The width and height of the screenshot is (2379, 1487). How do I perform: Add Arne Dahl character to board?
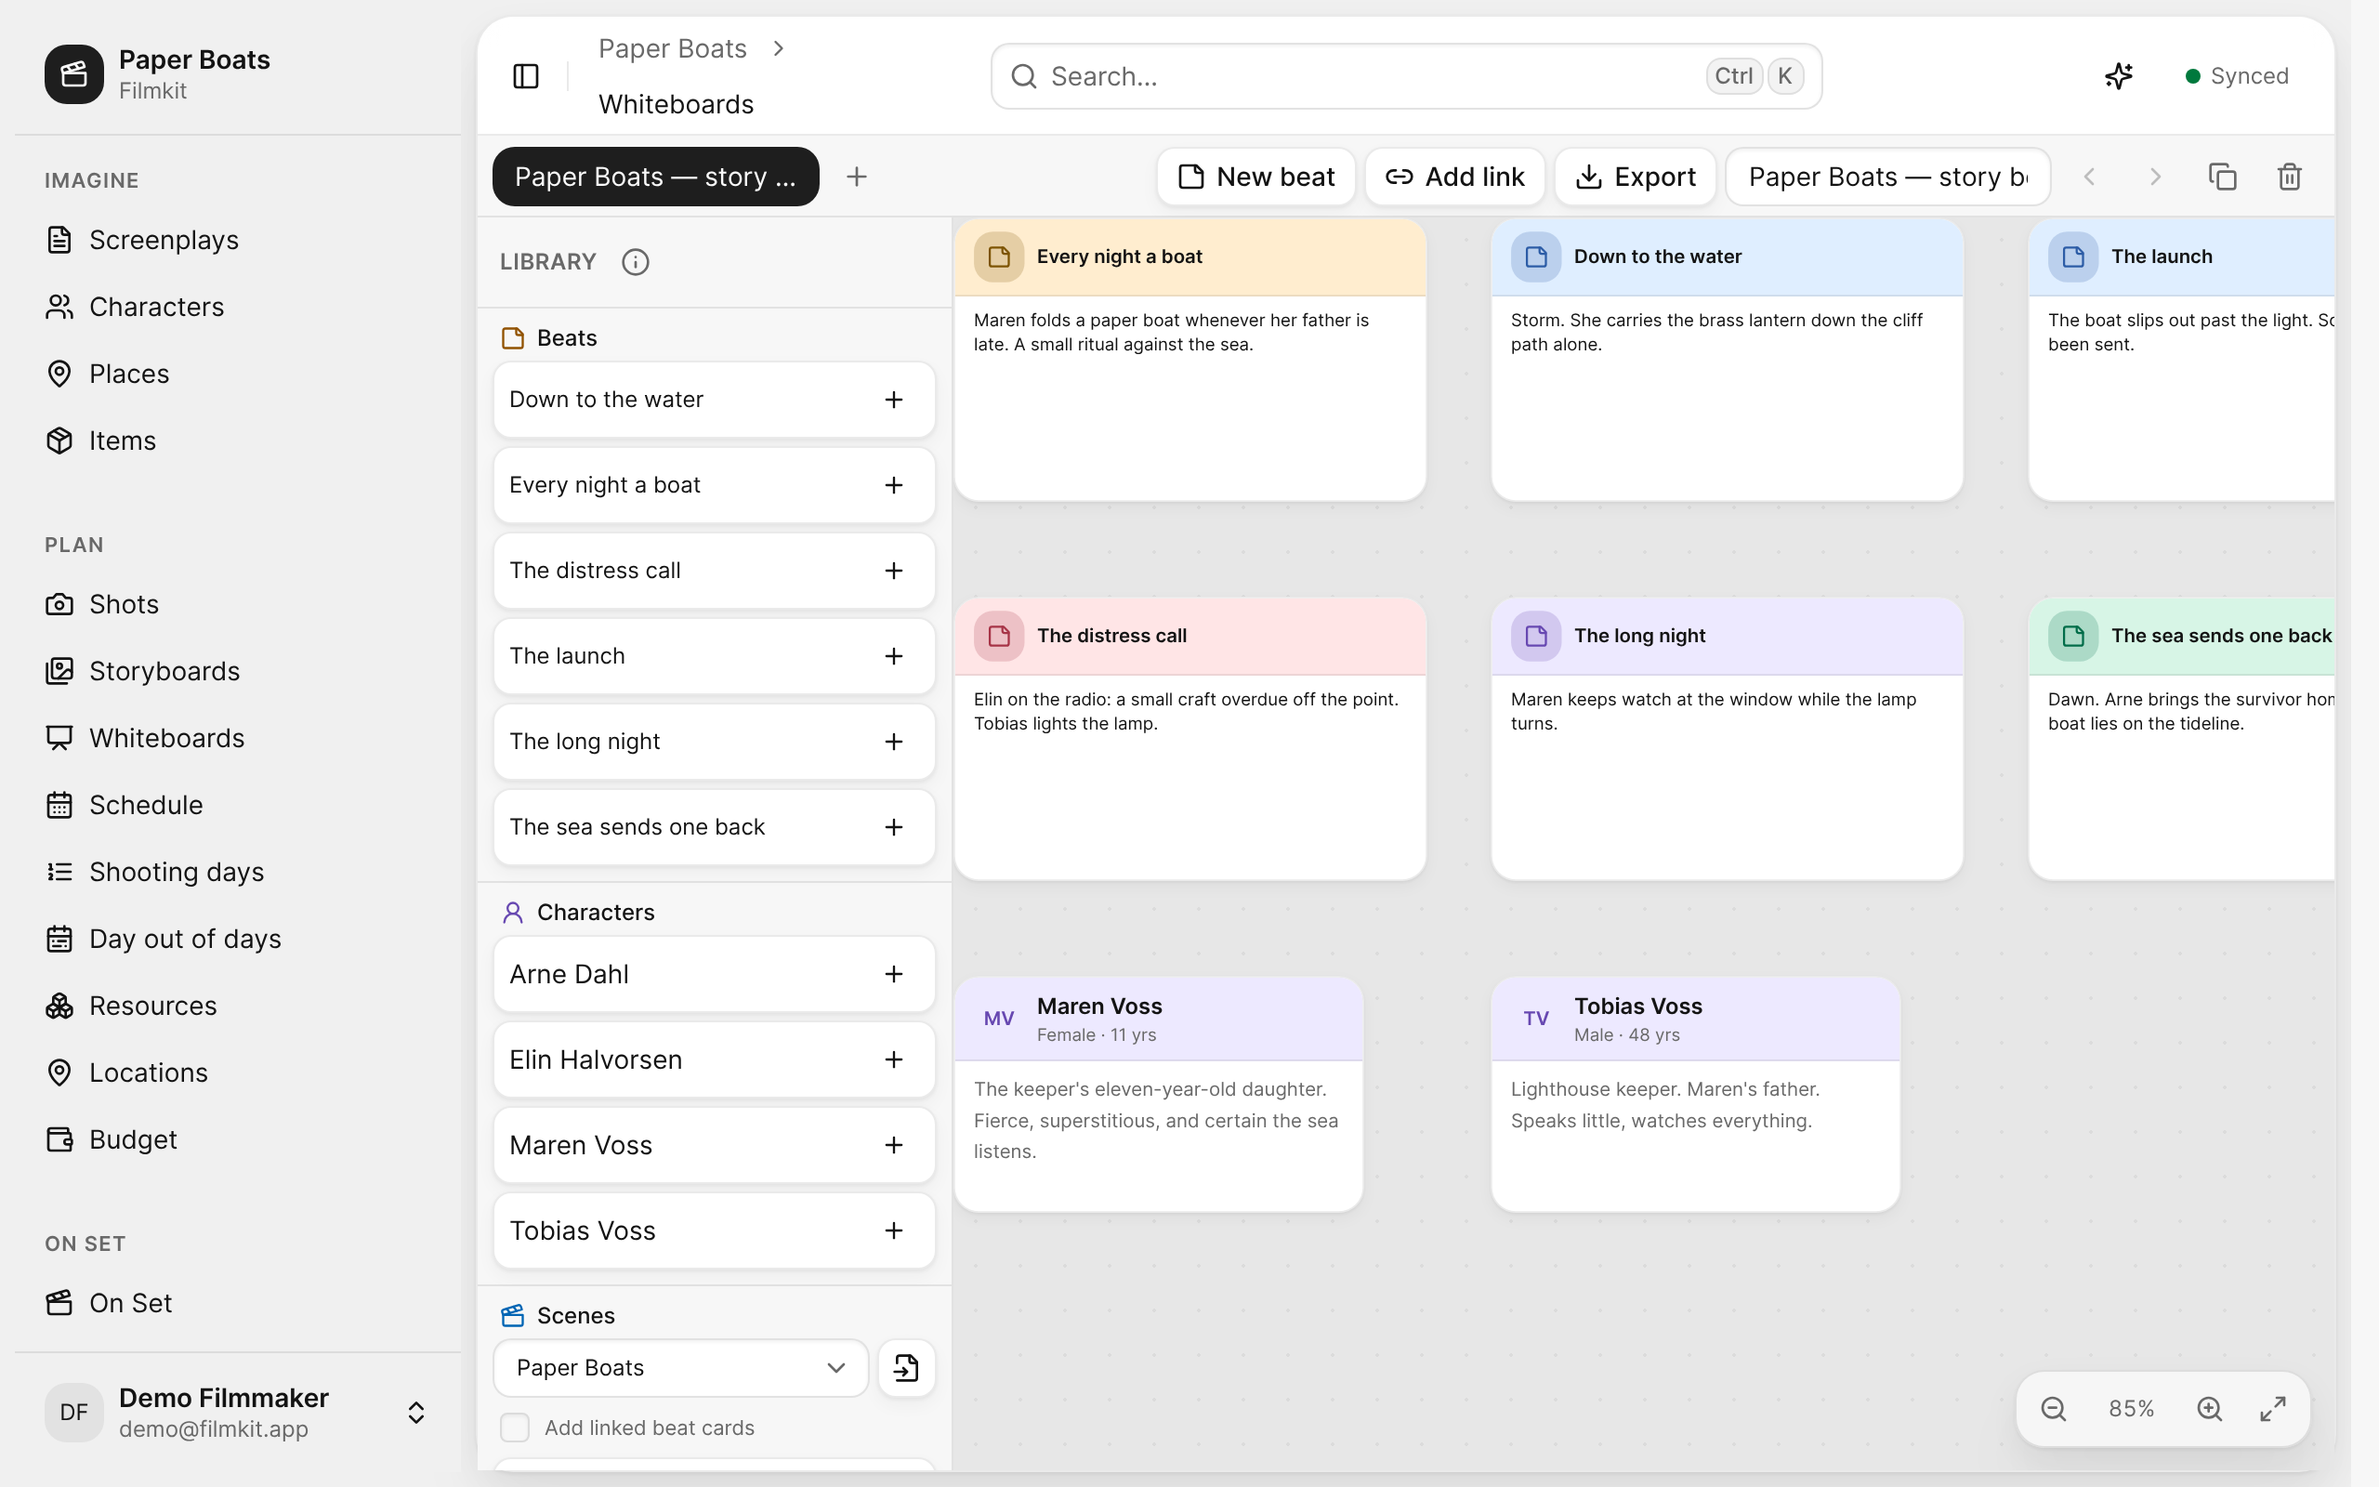(x=893, y=974)
